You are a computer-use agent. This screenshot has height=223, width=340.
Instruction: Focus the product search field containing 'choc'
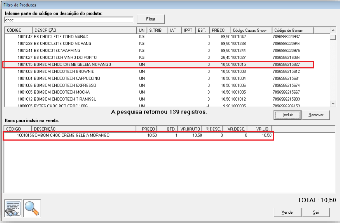click(x=69, y=20)
